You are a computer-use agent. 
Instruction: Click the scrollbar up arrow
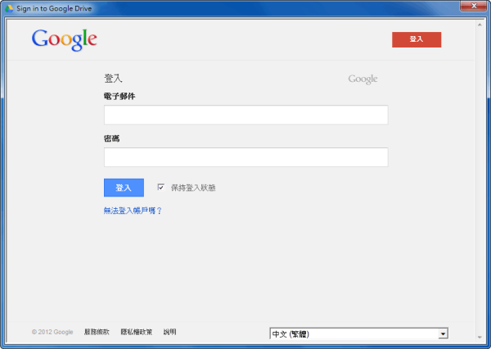pos(480,25)
